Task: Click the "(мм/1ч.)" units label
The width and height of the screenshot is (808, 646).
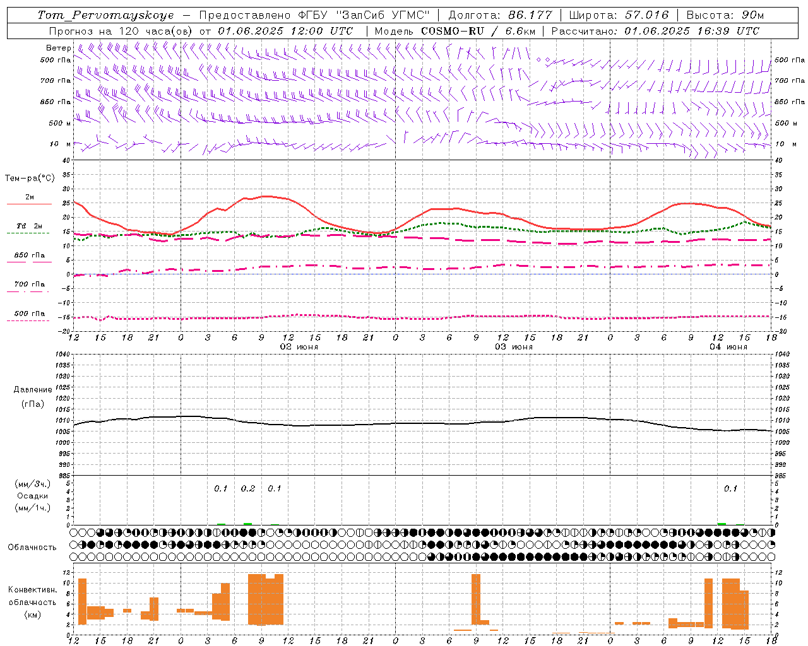Action: (x=33, y=508)
